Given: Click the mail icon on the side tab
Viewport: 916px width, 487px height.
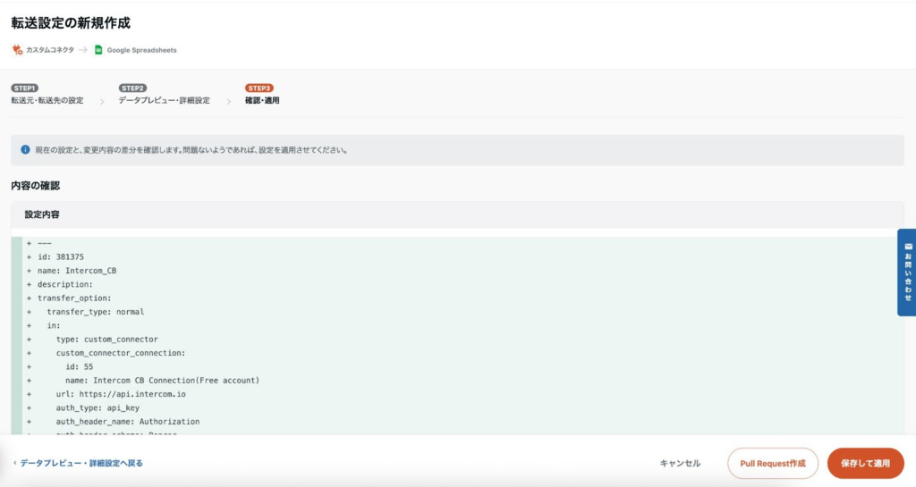Looking at the screenshot, I should (908, 246).
